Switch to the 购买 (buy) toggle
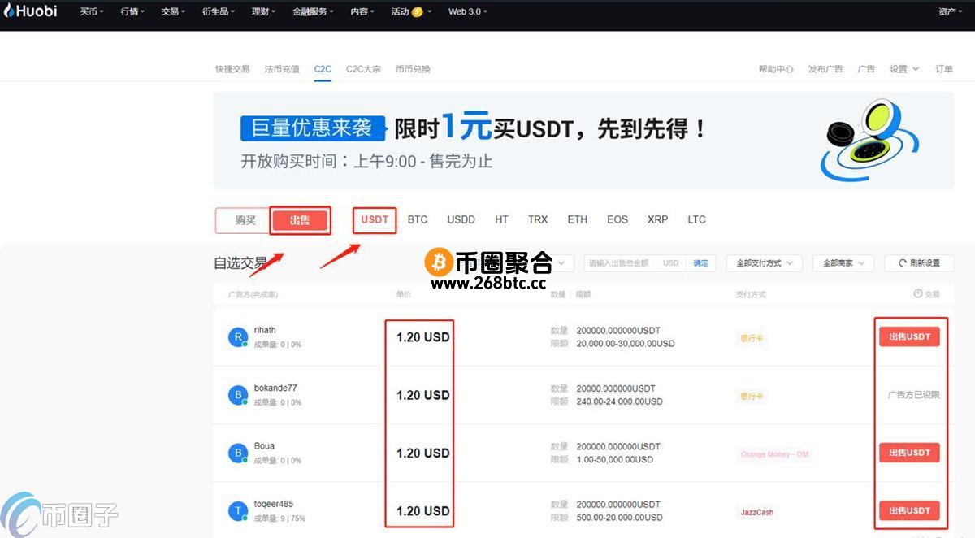 [245, 220]
